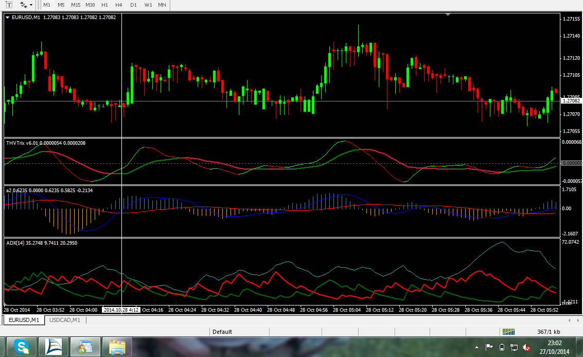Click the battery tray icon

(502, 347)
